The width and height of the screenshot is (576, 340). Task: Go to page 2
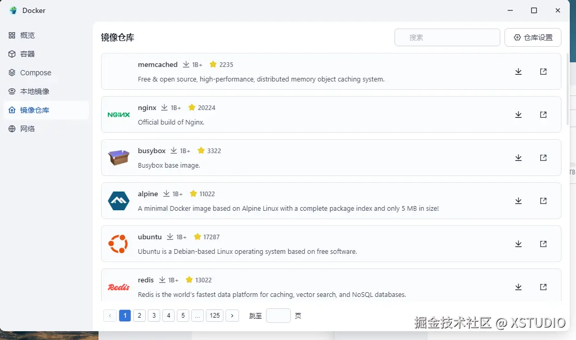(139, 316)
